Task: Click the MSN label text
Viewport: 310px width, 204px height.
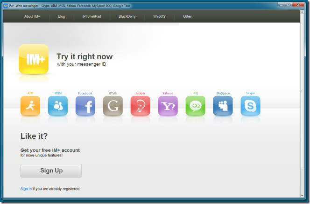Action: 58,93
